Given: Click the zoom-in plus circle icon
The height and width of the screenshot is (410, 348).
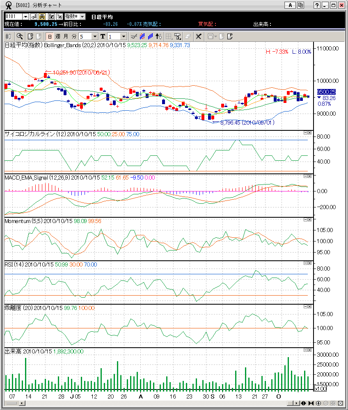Looking at the screenshot, I should pyautogui.click(x=319, y=403).
